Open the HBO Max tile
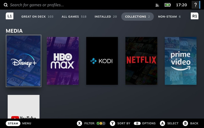Viewport: 204px width, 128px height. click(x=63, y=61)
